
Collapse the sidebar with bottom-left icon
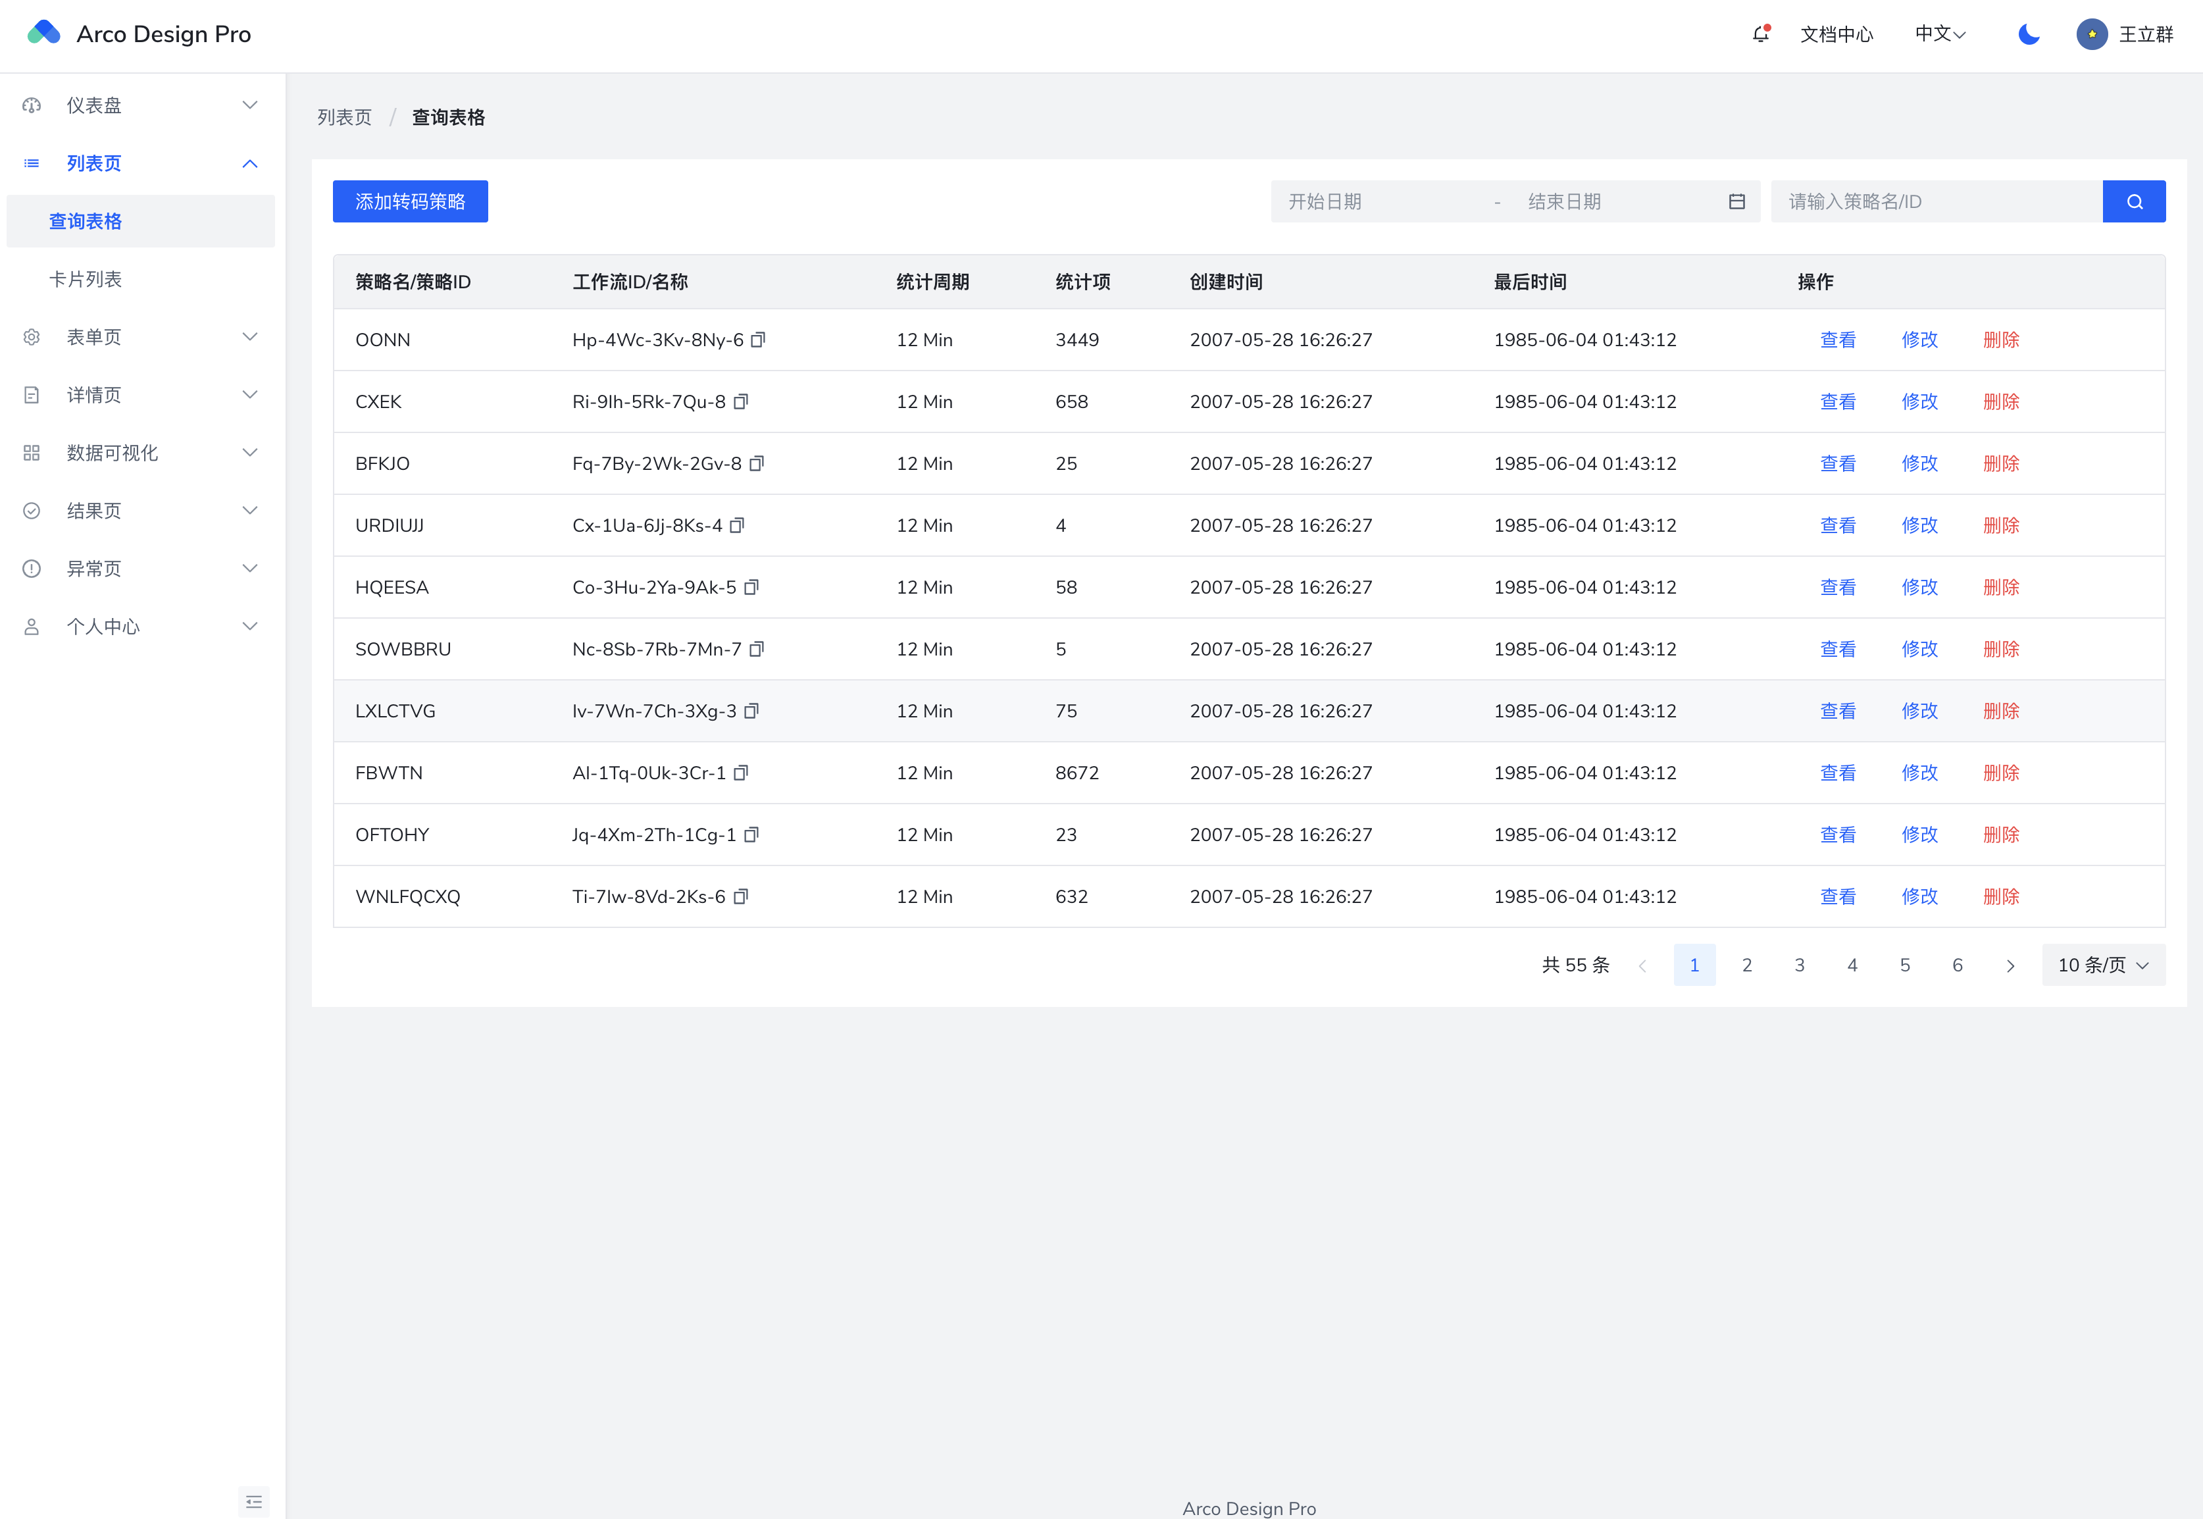(x=254, y=1501)
